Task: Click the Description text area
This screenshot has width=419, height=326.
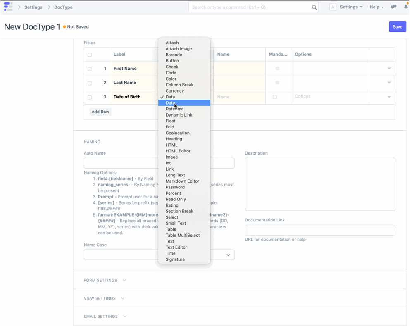Action: (x=320, y=184)
